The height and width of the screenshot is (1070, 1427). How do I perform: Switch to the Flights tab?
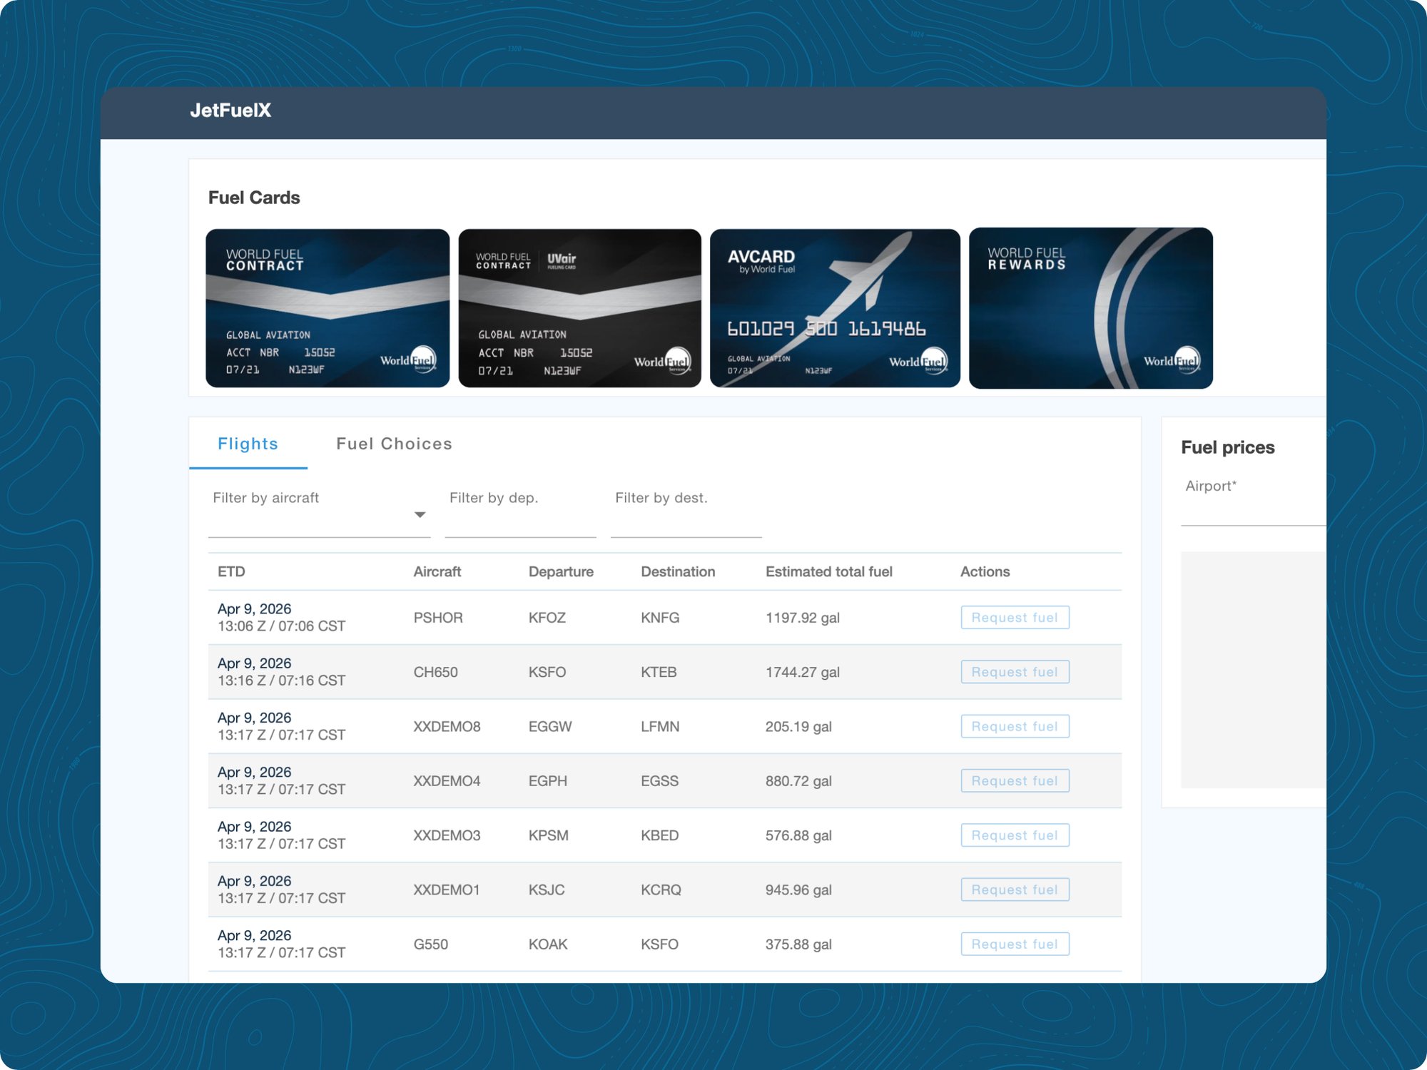pyautogui.click(x=248, y=444)
